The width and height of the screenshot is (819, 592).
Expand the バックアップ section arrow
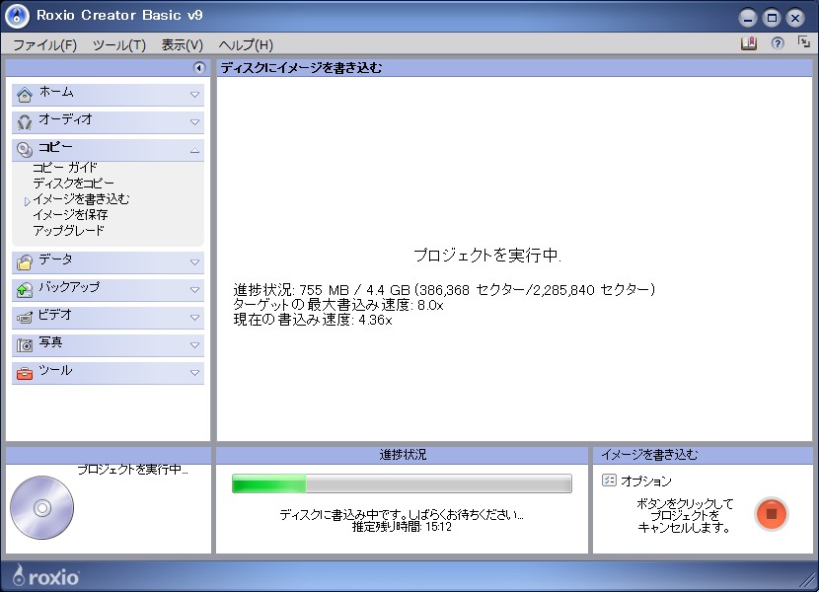pos(194,290)
